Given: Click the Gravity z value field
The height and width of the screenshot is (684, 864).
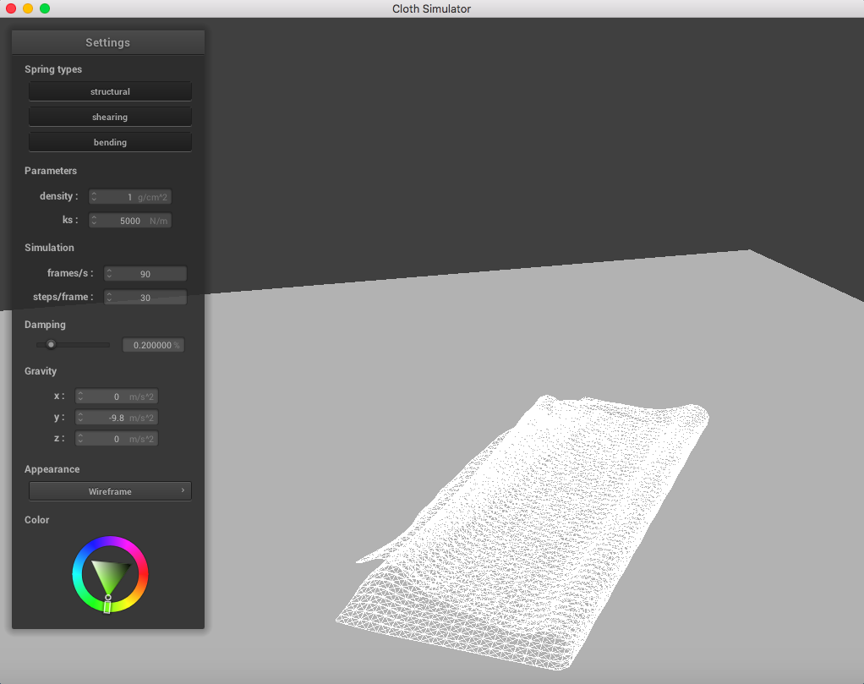Looking at the screenshot, I should coord(117,439).
